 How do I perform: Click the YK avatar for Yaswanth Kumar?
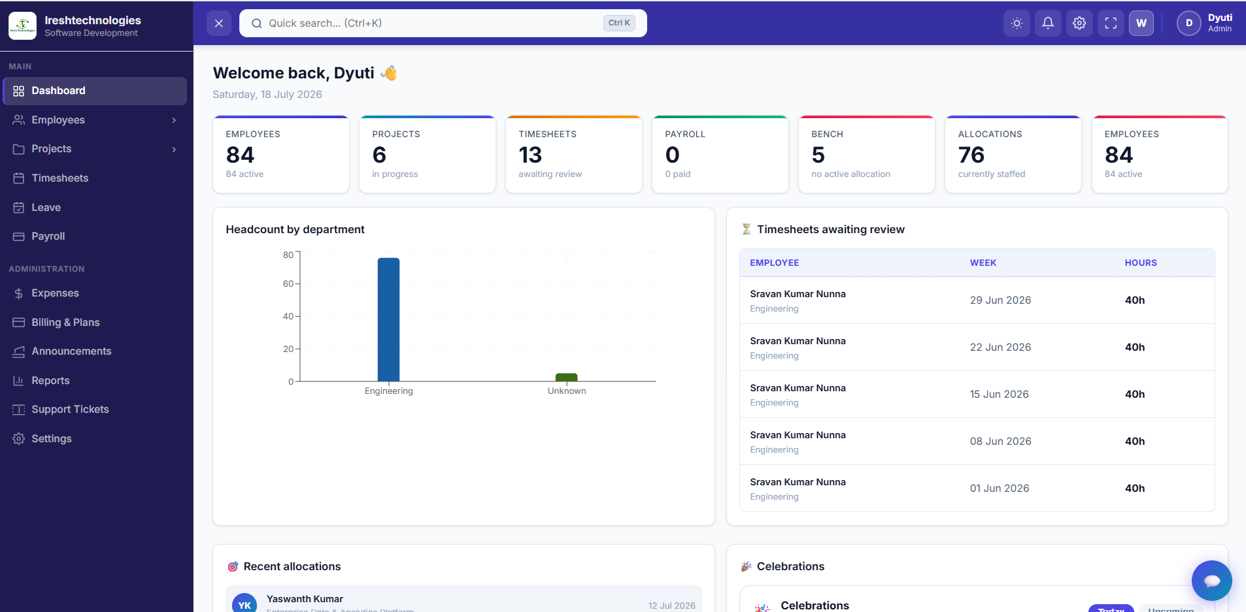244,605
